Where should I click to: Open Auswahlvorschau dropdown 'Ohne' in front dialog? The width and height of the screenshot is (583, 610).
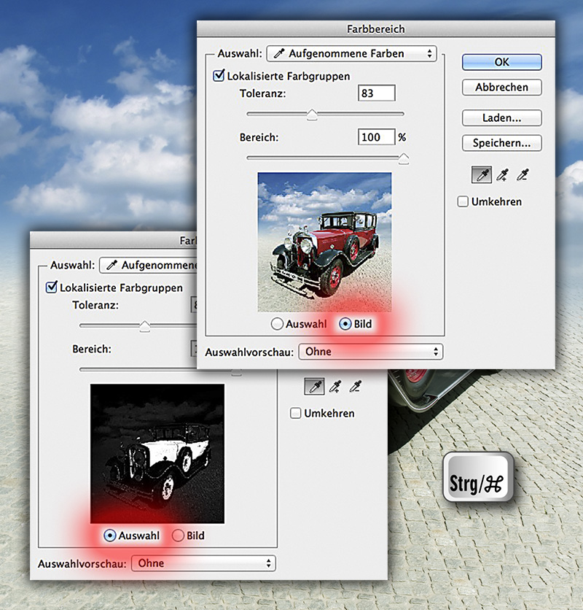pos(370,352)
